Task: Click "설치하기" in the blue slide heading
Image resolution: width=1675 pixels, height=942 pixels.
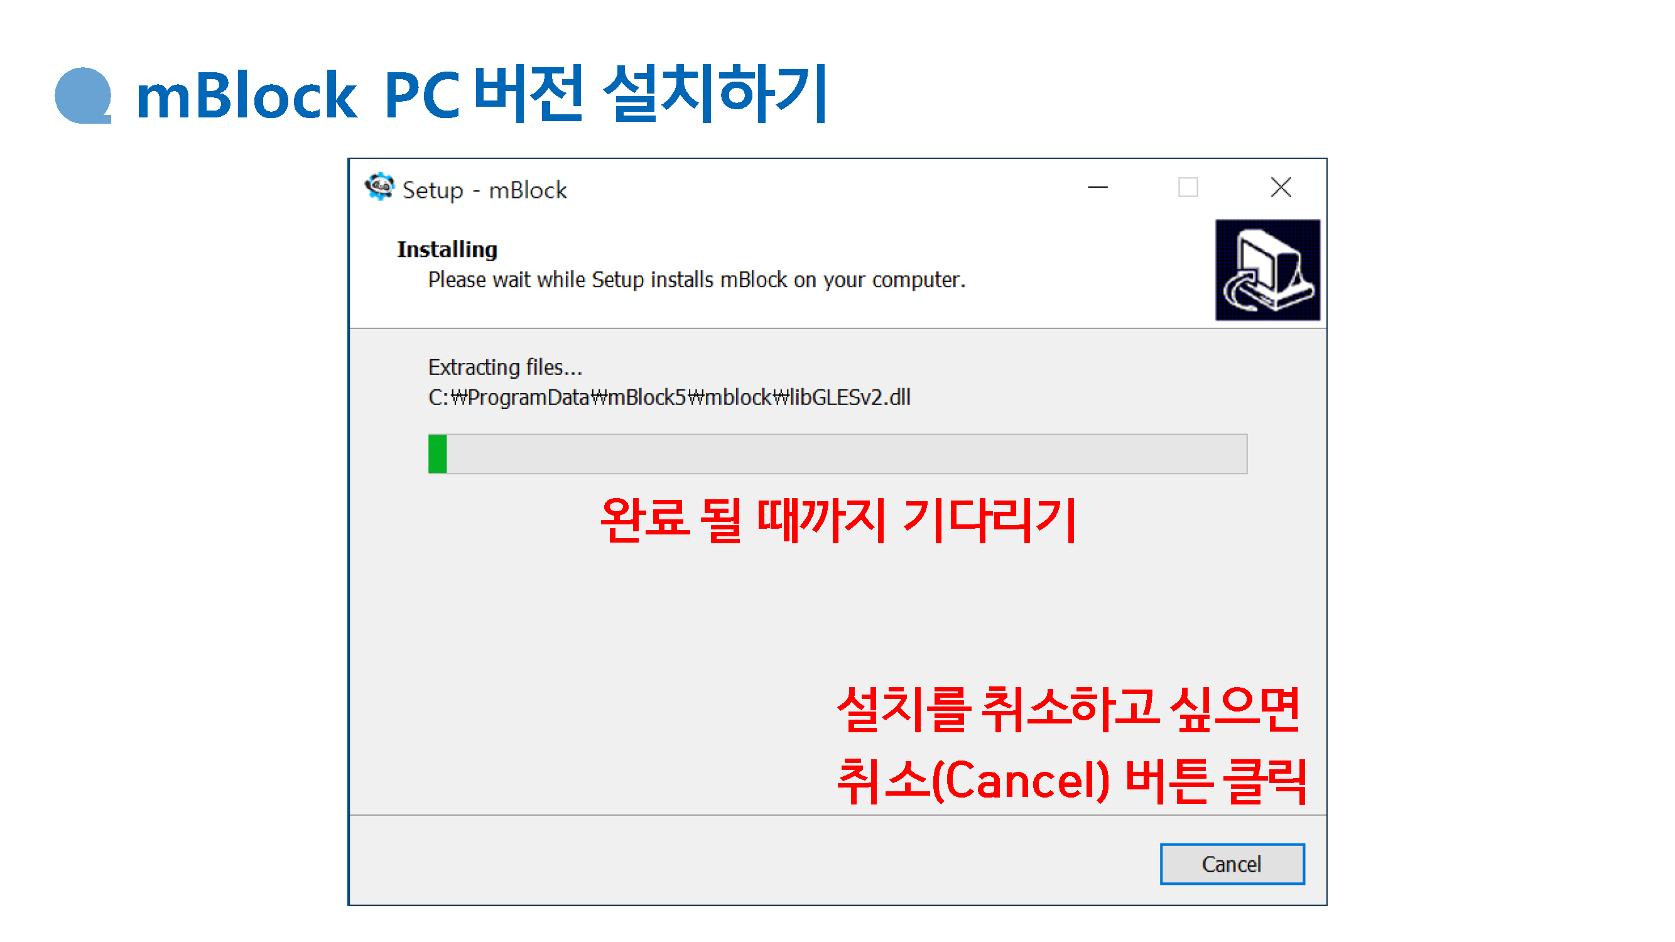Action: (715, 93)
